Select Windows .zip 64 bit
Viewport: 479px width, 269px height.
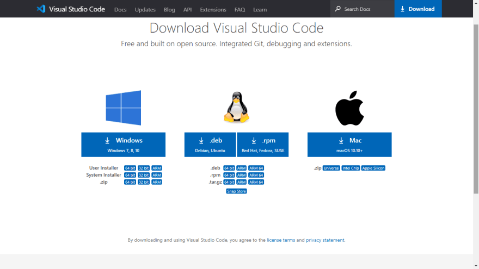click(x=130, y=182)
